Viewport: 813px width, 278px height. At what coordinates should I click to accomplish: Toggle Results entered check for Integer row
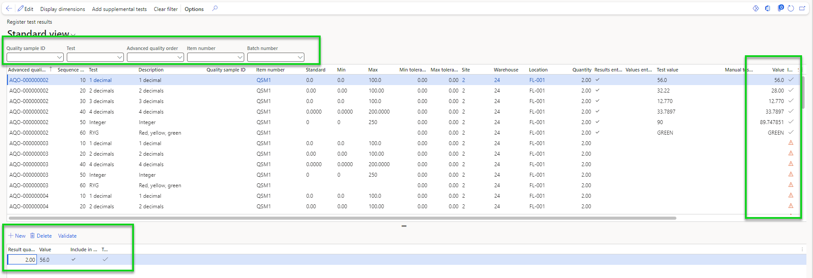click(x=597, y=122)
